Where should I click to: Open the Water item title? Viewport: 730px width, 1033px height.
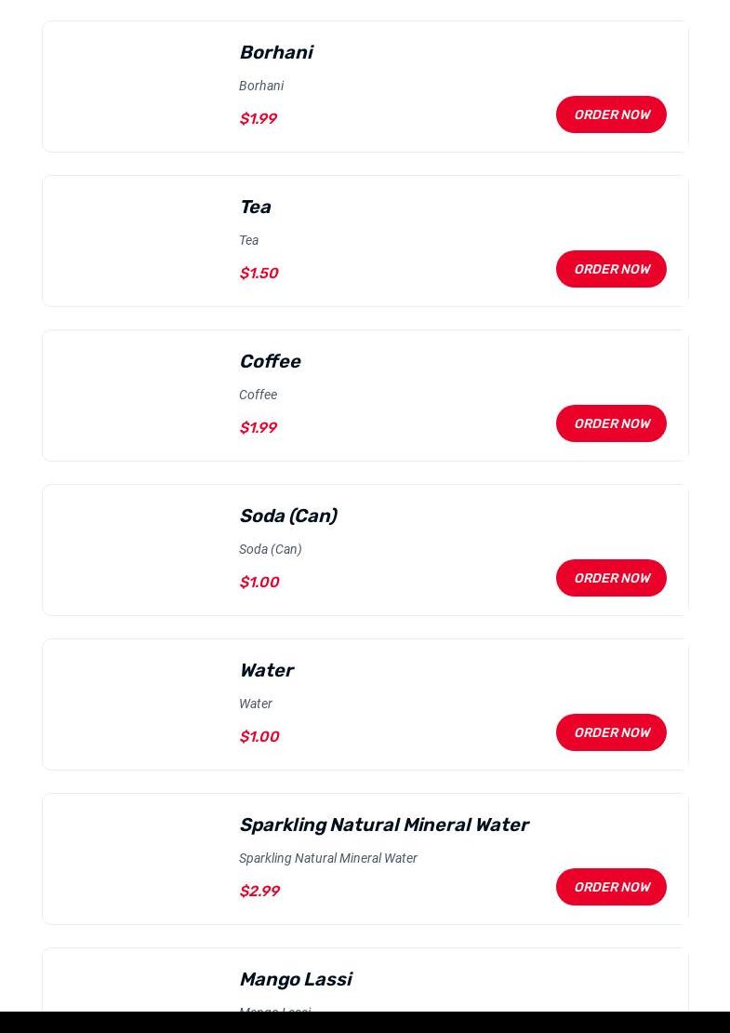266,670
